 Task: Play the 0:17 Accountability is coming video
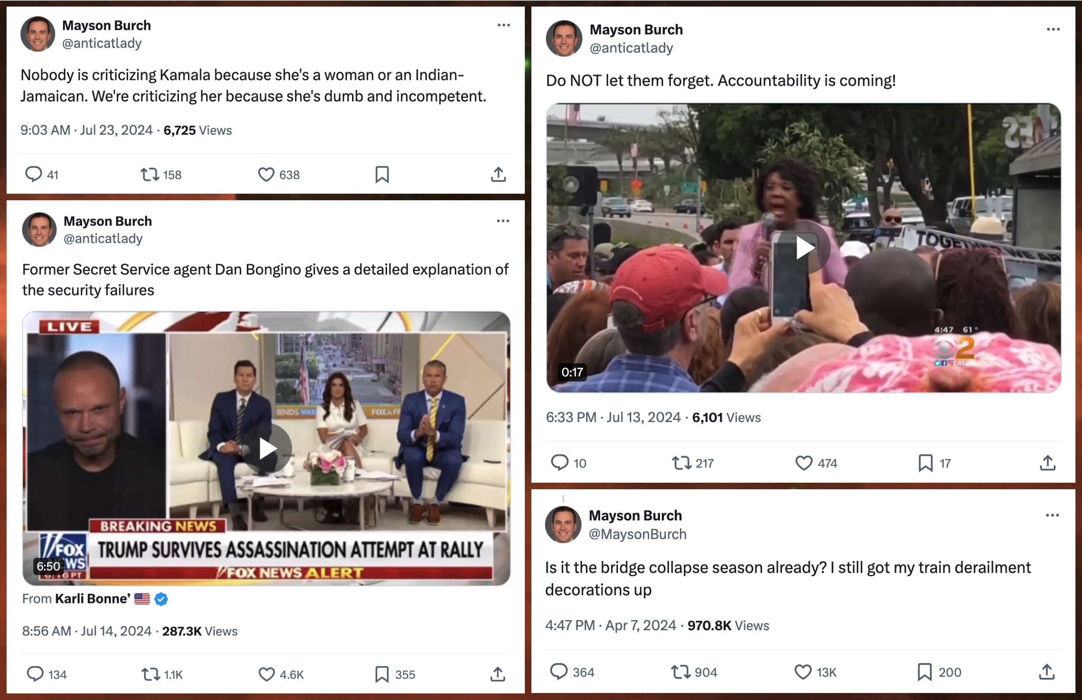point(803,248)
